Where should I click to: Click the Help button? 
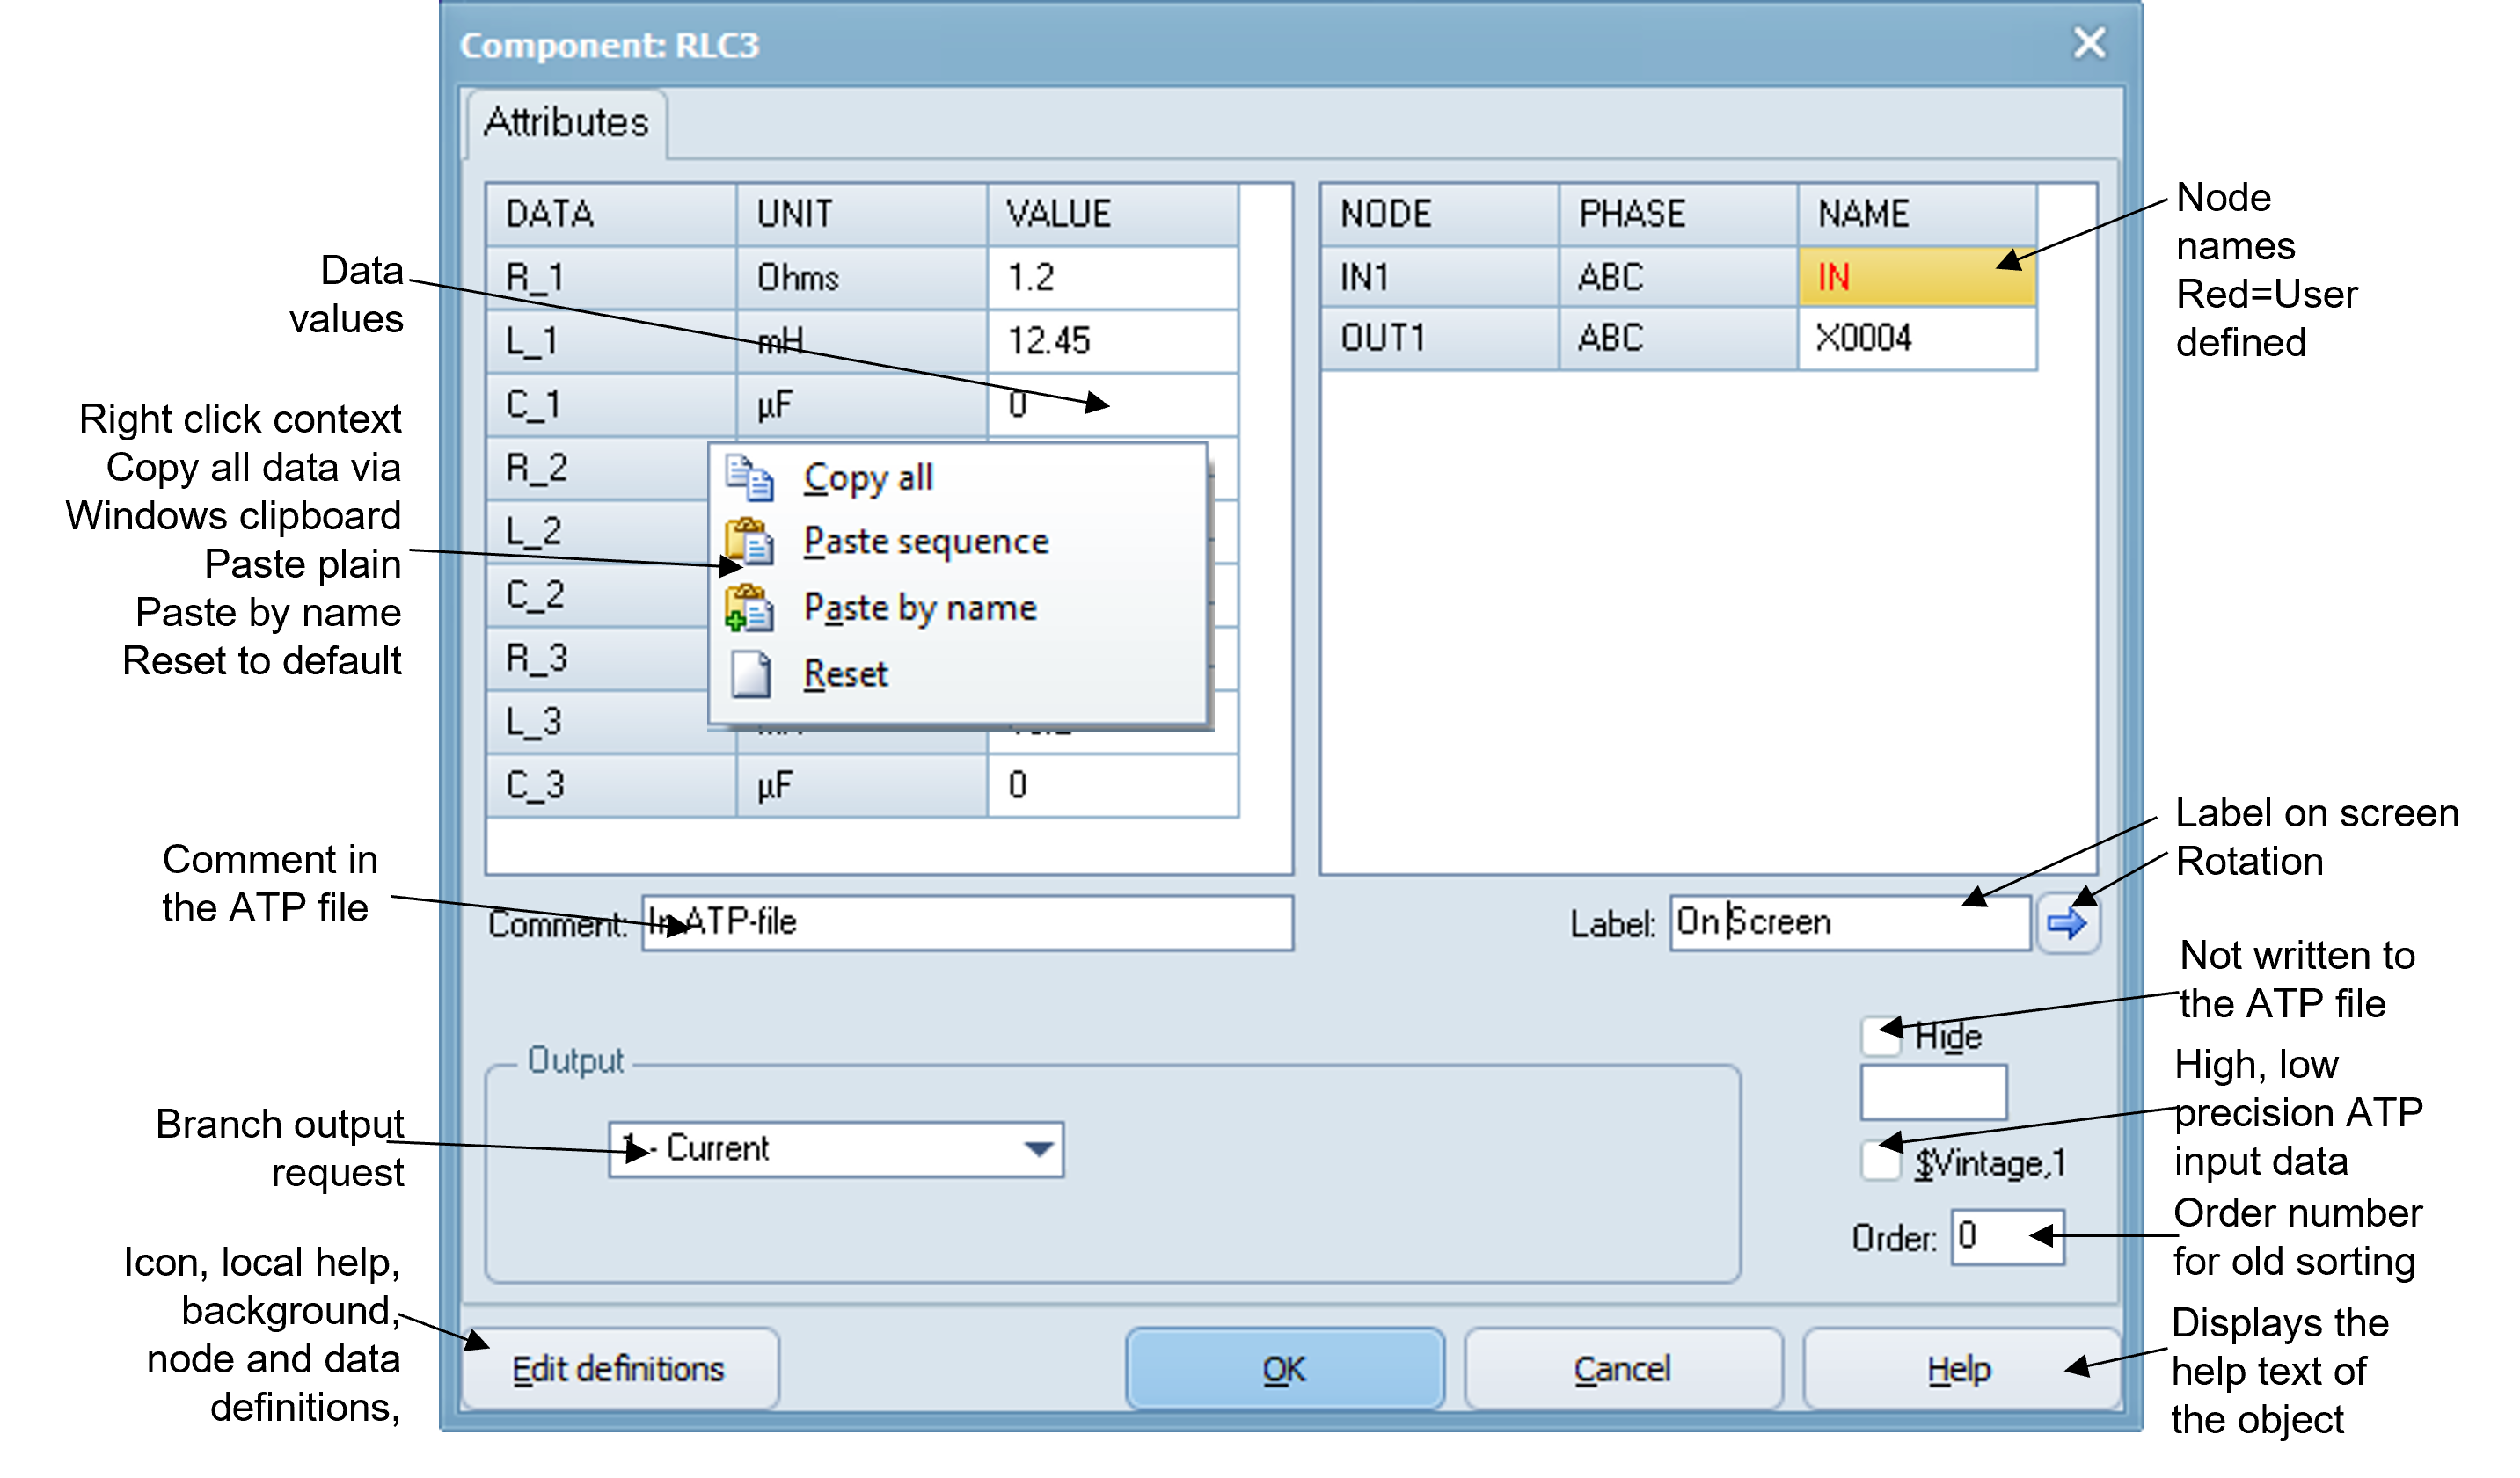(x=1959, y=1368)
